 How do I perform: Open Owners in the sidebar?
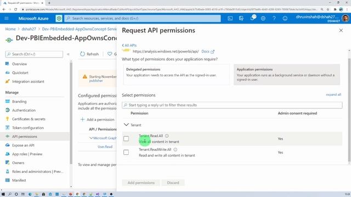(x=18, y=163)
